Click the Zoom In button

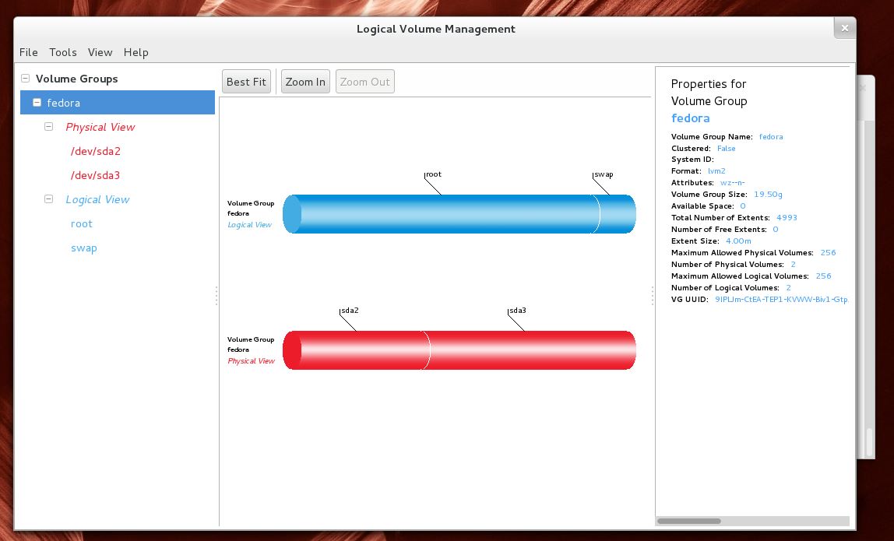click(x=305, y=82)
